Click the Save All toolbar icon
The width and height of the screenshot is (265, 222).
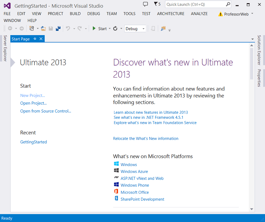coord(58,29)
